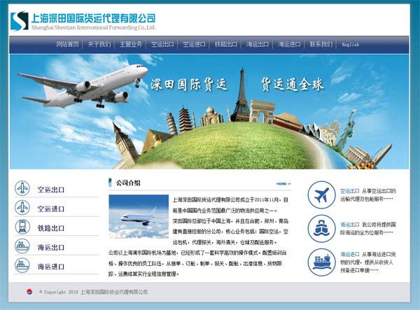Open 铁路出口 text link in left sidebar
The image size is (420, 310).
pyautogui.click(x=51, y=228)
